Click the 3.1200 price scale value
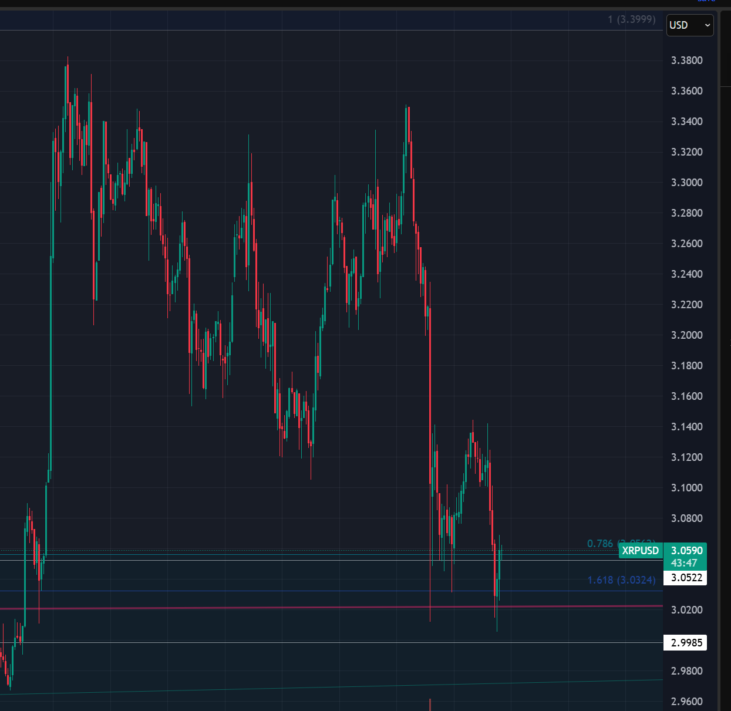This screenshot has width=731, height=711. point(687,457)
